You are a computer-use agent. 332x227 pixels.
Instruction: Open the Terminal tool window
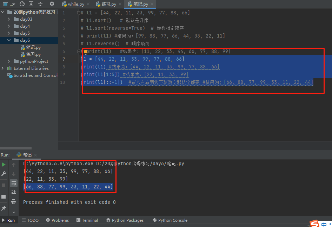tap(87, 220)
